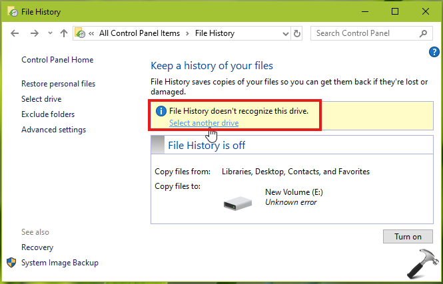Open Recovery under See also
Screen dimensions: 443x284
tap(37, 247)
